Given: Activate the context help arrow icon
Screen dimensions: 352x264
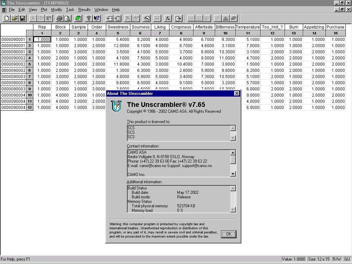Looking at the screenshot, I should click(x=97, y=18).
